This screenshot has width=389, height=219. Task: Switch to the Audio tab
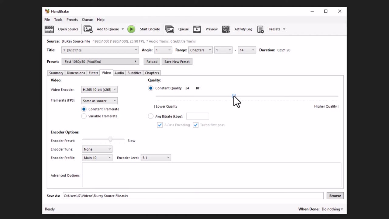click(x=119, y=73)
